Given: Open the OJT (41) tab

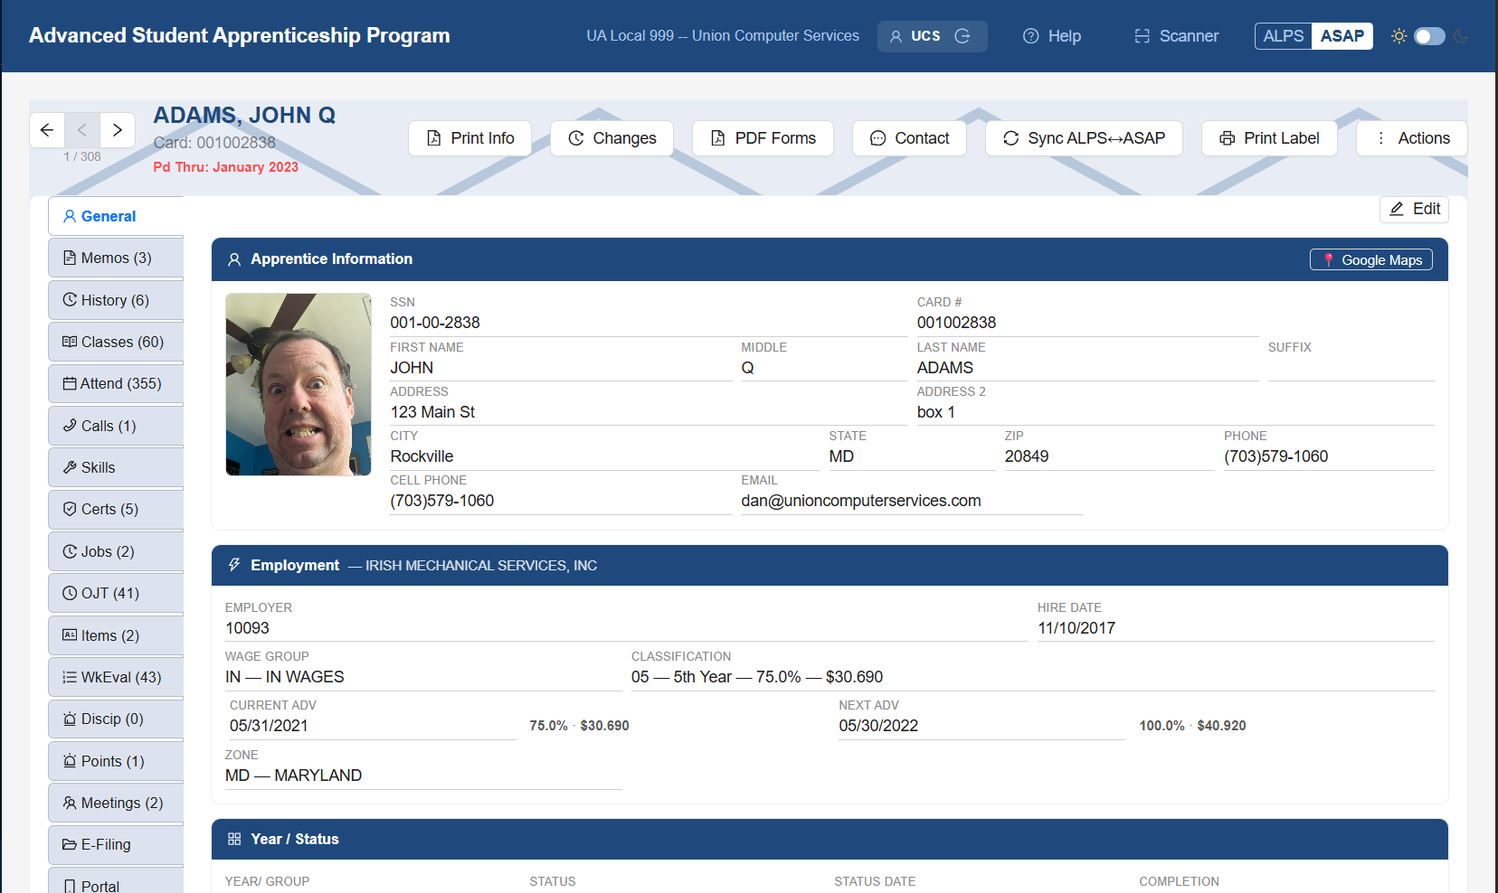Looking at the screenshot, I should tap(116, 593).
